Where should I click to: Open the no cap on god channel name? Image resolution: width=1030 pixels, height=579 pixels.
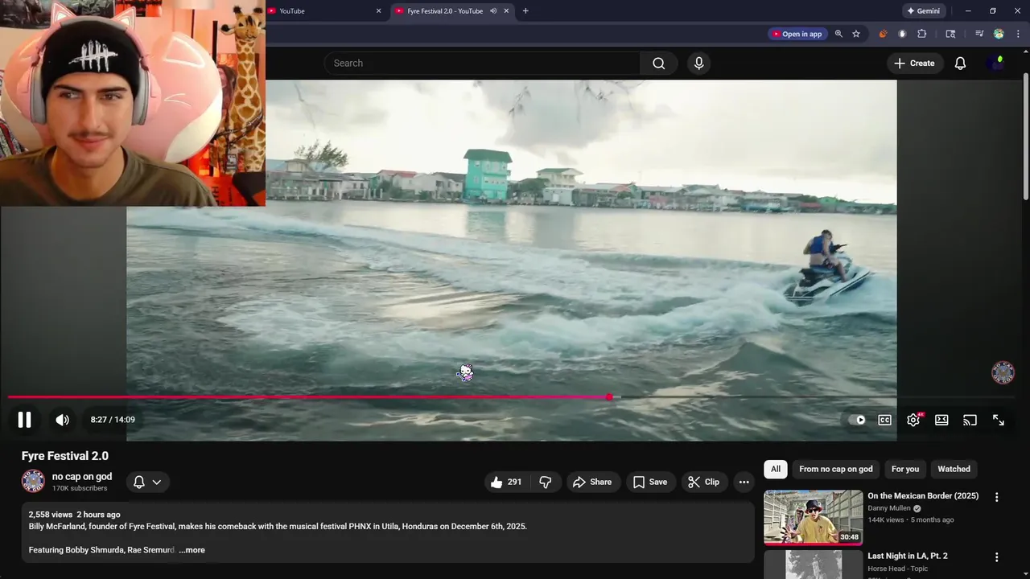(x=82, y=477)
